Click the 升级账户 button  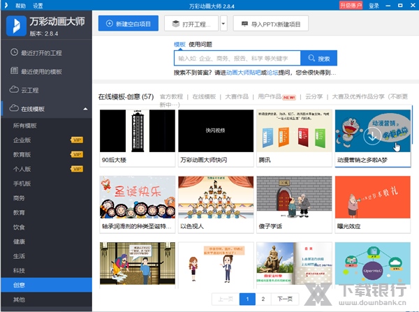(x=351, y=6)
